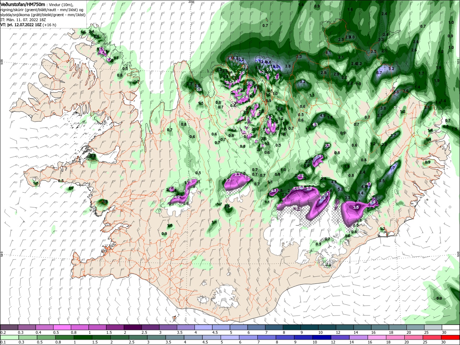Click the valid time line 'VT: þri. 12.07.2022 10Z'

coord(21,25)
